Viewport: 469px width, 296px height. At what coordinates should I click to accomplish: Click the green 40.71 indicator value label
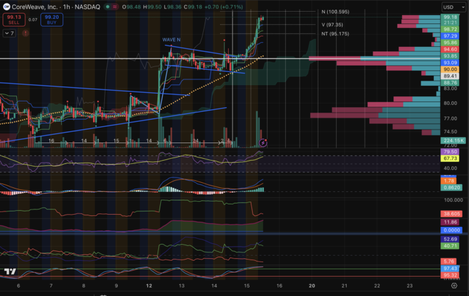click(x=450, y=246)
